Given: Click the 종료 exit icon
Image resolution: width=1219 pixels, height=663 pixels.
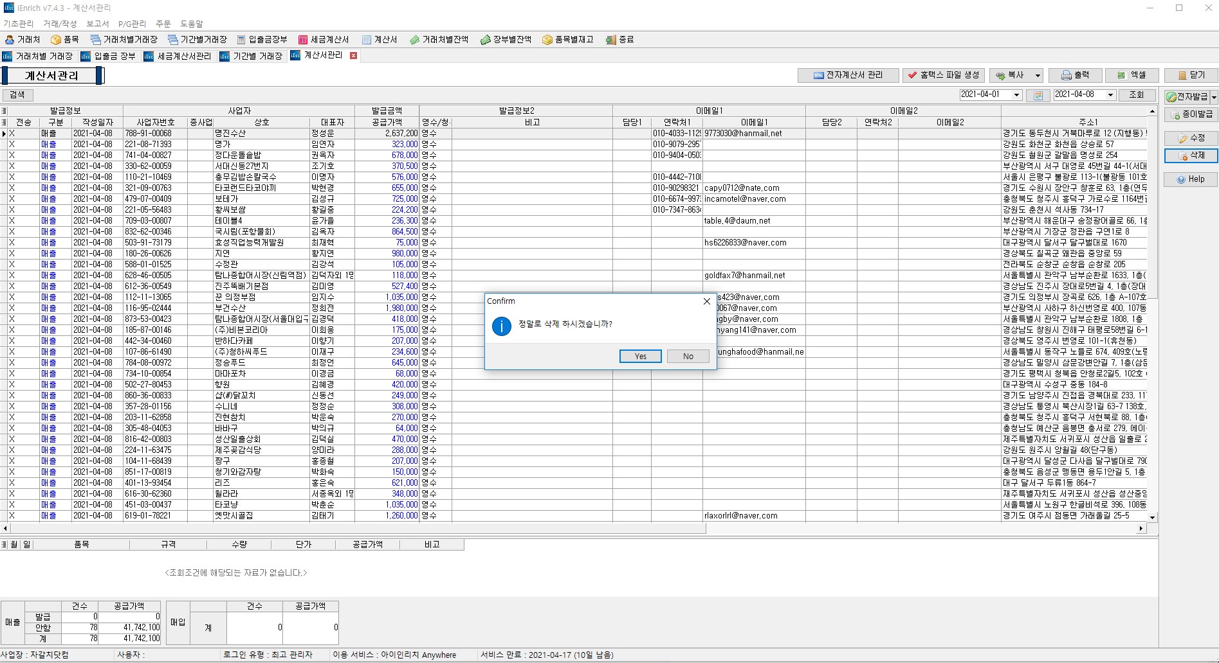Looking at the screenshot, I should [619, 40].
